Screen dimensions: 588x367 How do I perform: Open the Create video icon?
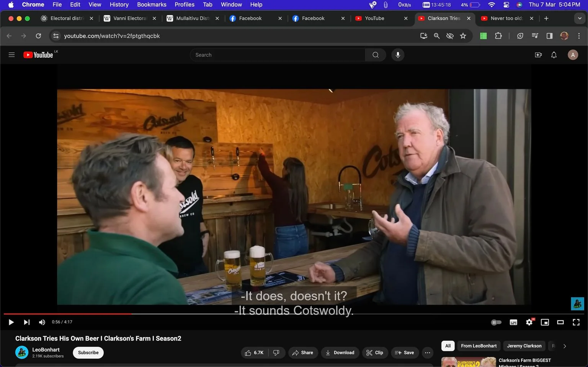pyautogui.click(x=538, y=55)
